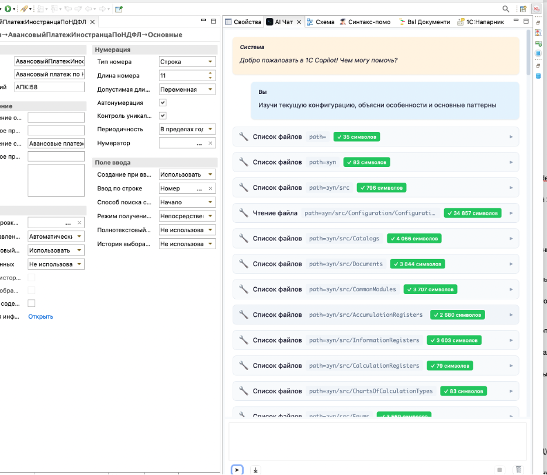This screenshot has height=475, width=547.
Task: Toggle the Контроль уникальности checkbox
Action: [x=162, y=116]
